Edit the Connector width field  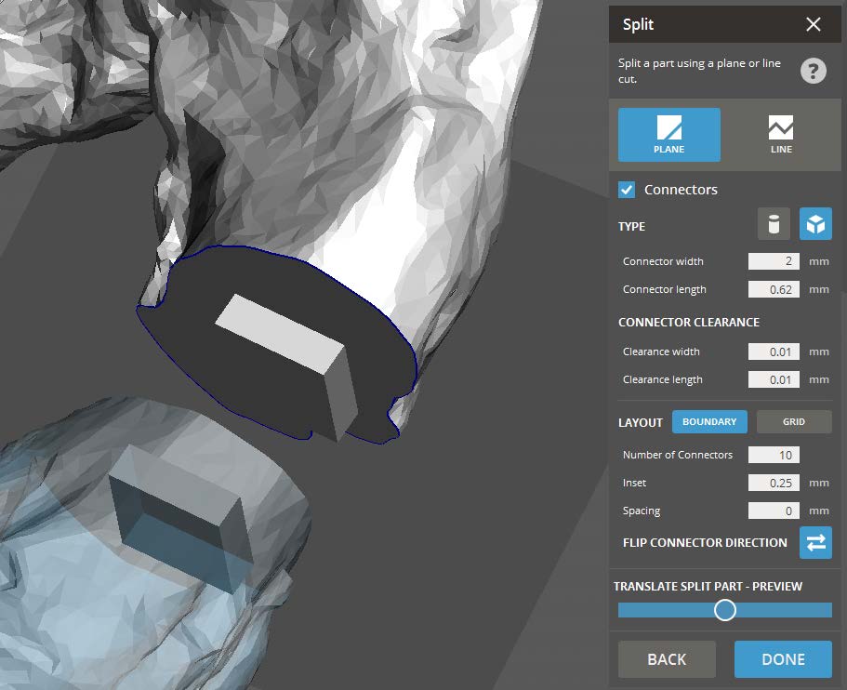click(x=774, y=261)
